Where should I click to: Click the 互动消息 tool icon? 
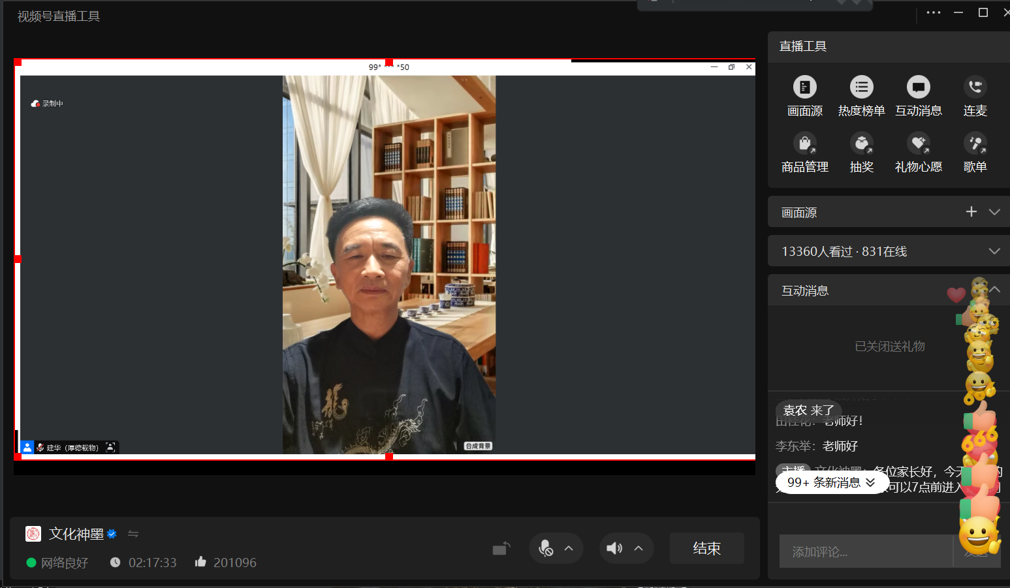[918, 87]
